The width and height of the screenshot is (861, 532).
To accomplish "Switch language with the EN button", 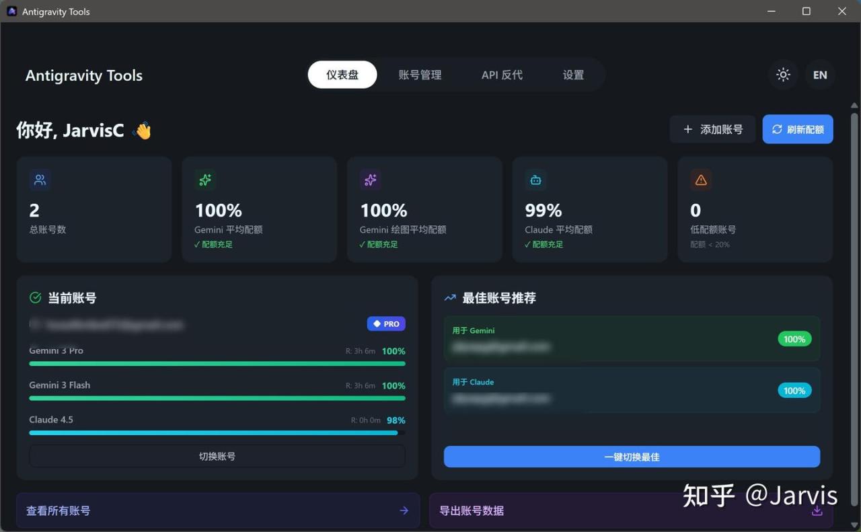I will pyautogui.click(x=820, y=75).
